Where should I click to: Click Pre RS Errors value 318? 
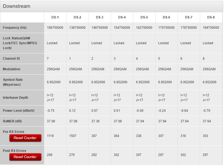(183, 136)
